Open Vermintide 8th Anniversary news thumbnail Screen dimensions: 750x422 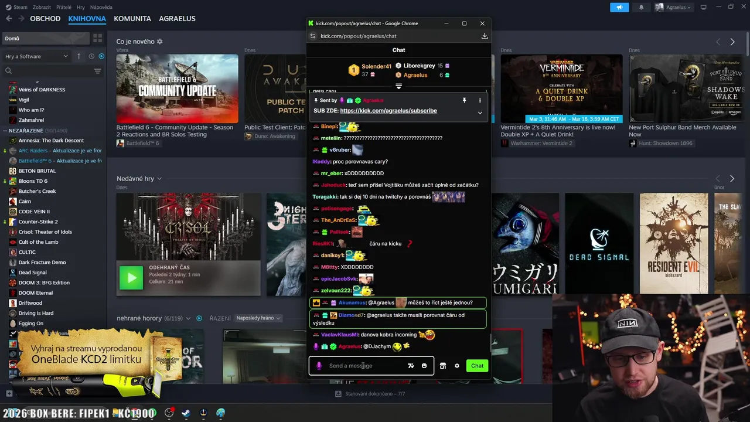click(x=561, y=89)
